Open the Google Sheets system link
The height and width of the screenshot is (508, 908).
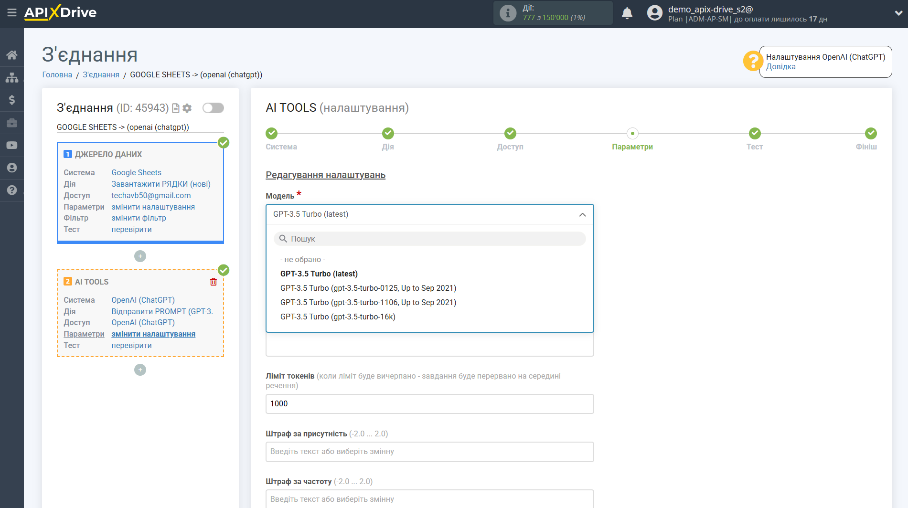click(x=136, y=173)
